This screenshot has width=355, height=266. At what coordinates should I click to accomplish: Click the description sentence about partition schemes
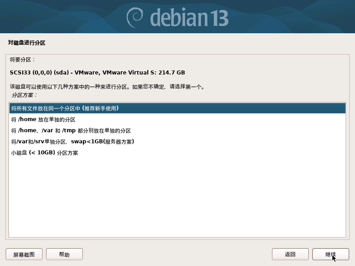(x=107, y=86)
